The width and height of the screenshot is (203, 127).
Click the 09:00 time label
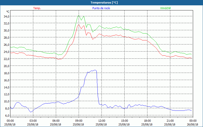tap(79, 121)
